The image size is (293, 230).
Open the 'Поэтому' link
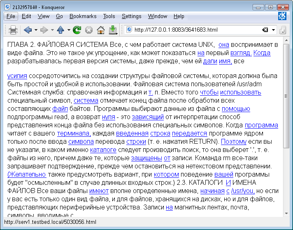(x=234, y=142)
